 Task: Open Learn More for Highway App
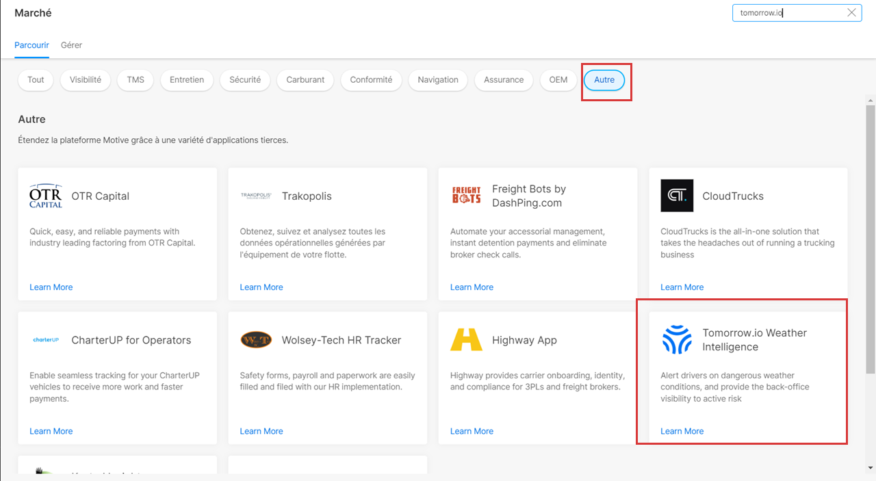(x=472, y=431)
